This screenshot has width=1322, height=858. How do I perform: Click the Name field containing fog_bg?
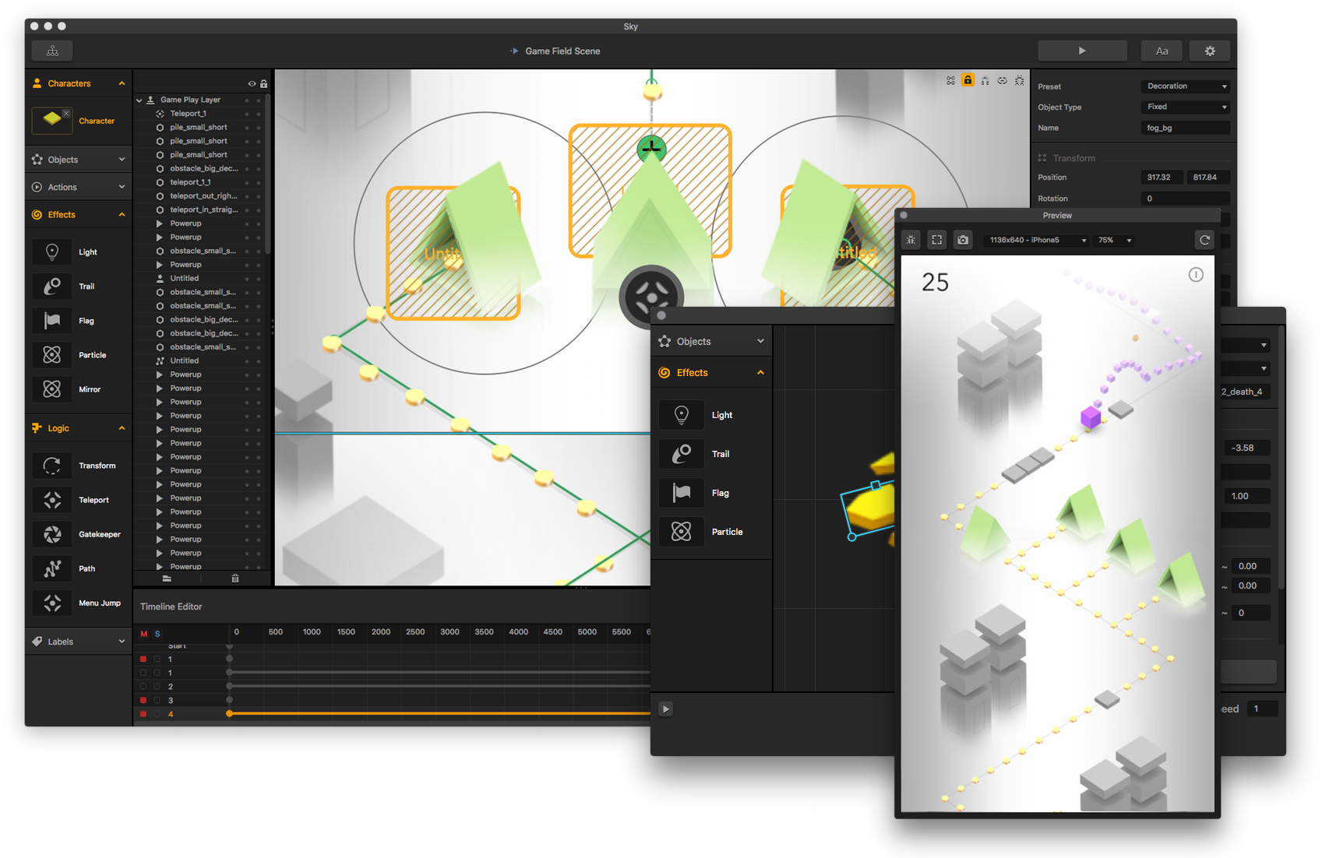point(1185,128)
